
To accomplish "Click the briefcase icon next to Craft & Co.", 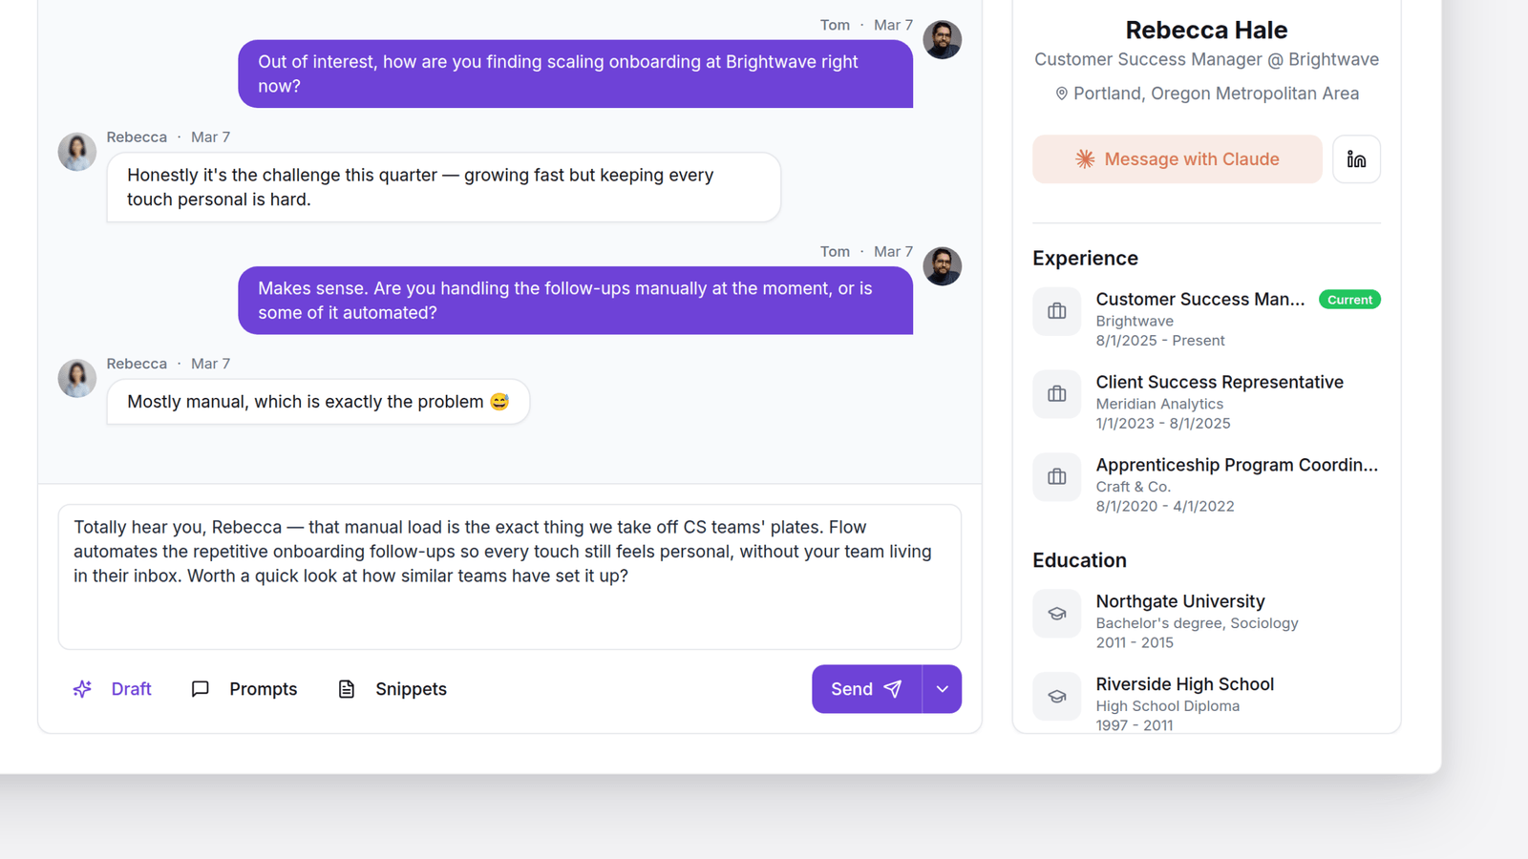I will pos(1056,477).
